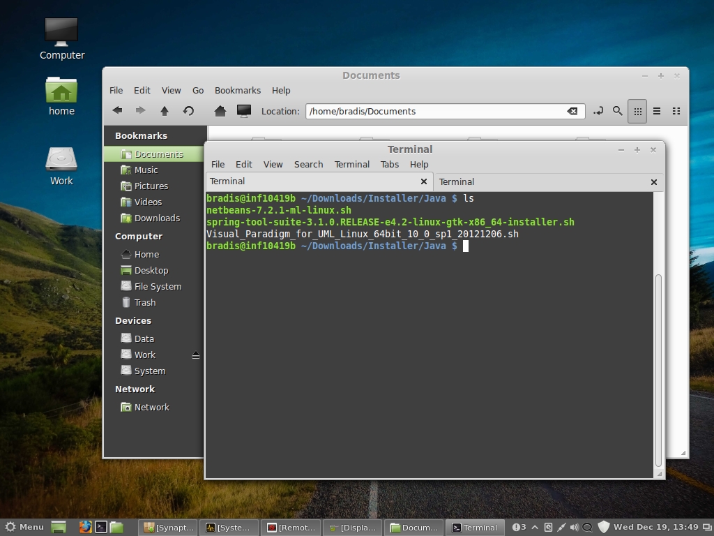The height and width of the screenshot is (536, 714).
Task: Open Downloads in the Bookmarks sidebar
Action: tap(157, 218)
